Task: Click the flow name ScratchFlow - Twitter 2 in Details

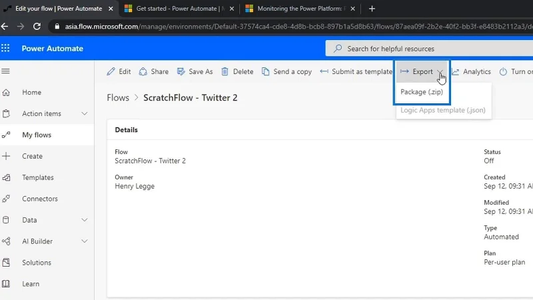Action: pyautogui.click(x=151, y=161)
